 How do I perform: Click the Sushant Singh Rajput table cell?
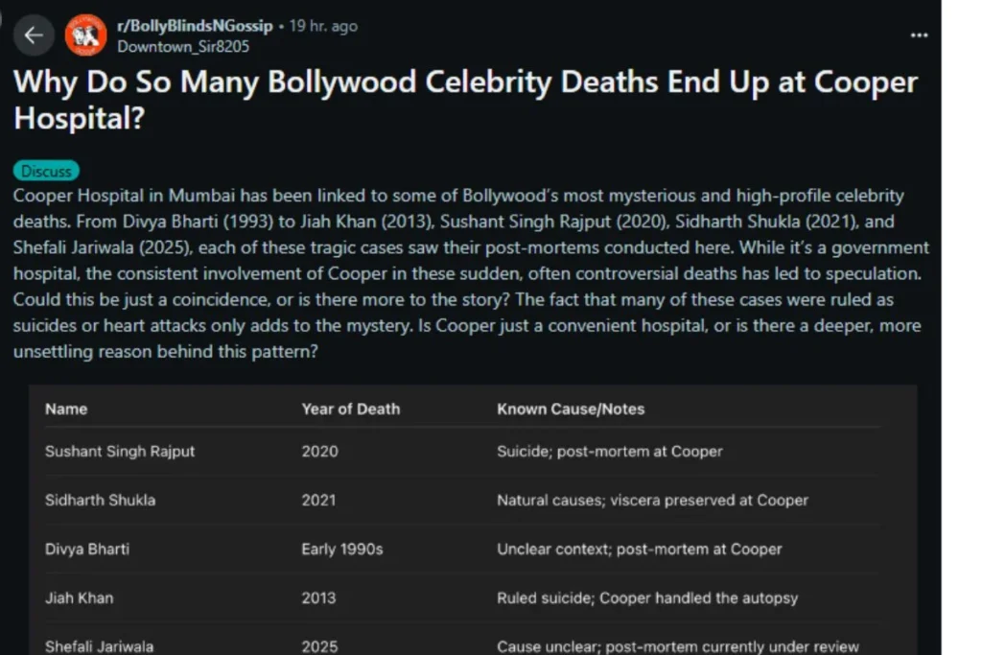point(120,451)
